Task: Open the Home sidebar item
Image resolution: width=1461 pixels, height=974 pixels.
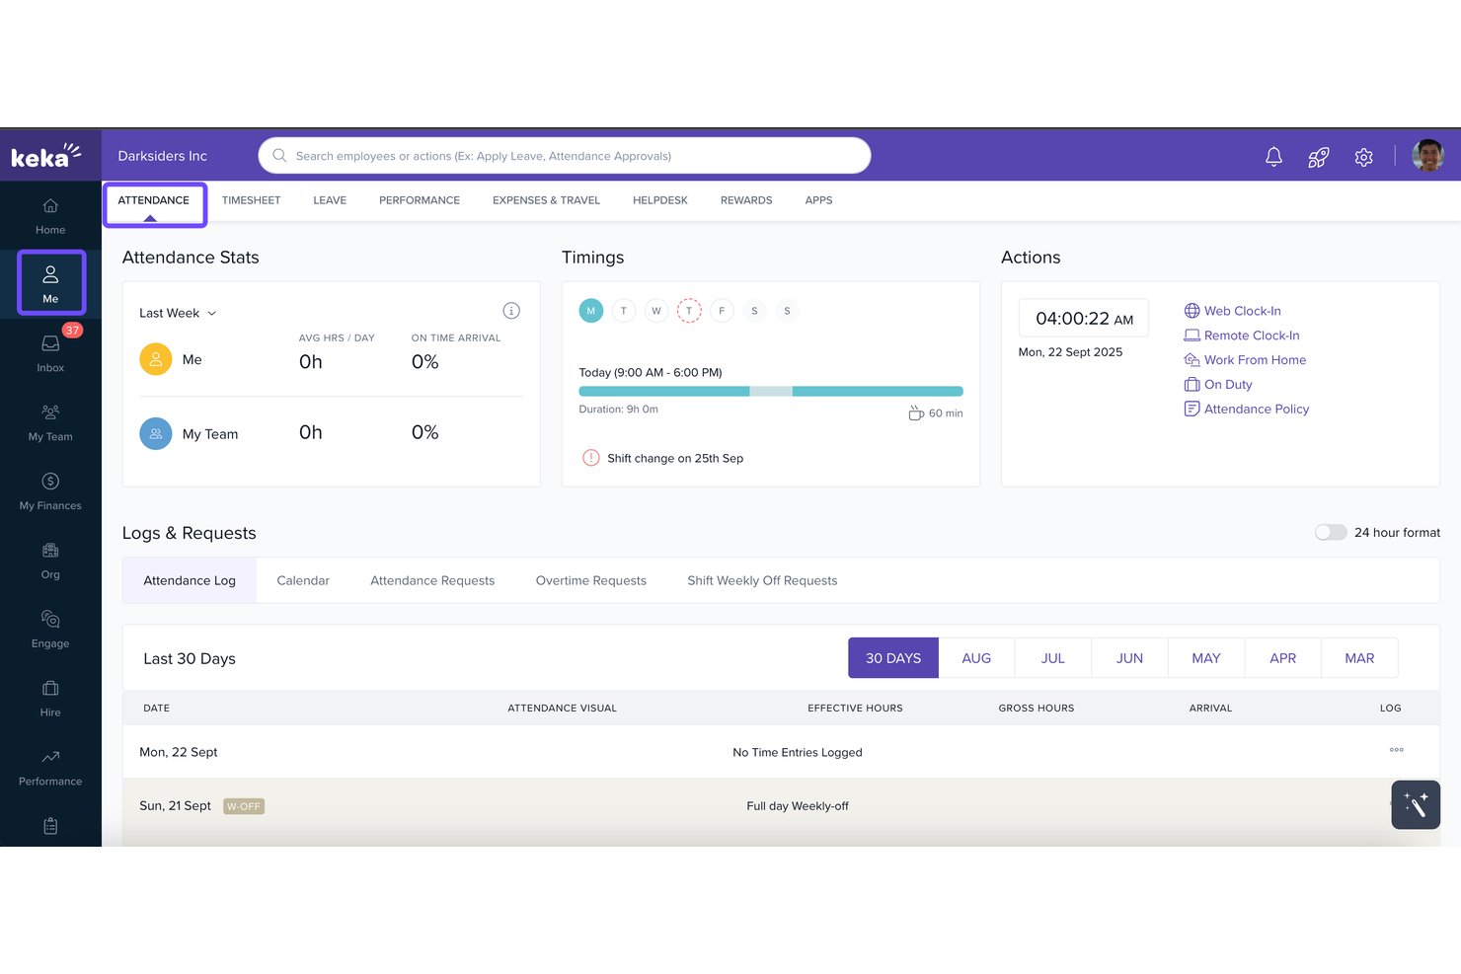Action: coord(50,216)
